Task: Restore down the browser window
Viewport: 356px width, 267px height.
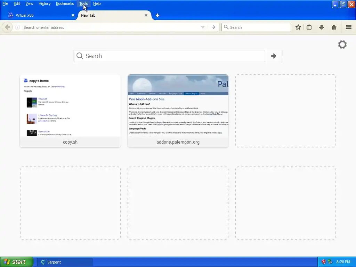Action: pos(343,4)
